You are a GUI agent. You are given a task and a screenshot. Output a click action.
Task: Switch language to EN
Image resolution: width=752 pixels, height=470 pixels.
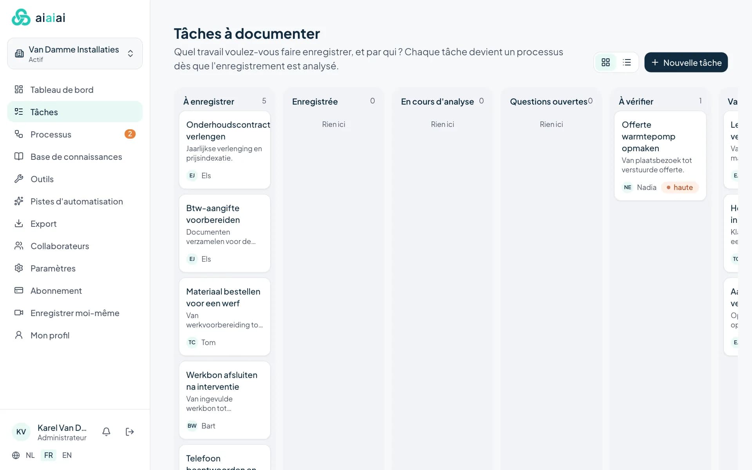point(67,455)
